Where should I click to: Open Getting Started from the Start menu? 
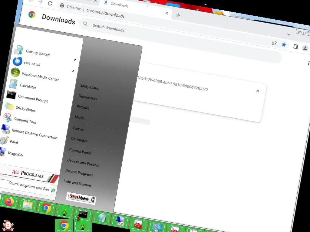(38, 53)
